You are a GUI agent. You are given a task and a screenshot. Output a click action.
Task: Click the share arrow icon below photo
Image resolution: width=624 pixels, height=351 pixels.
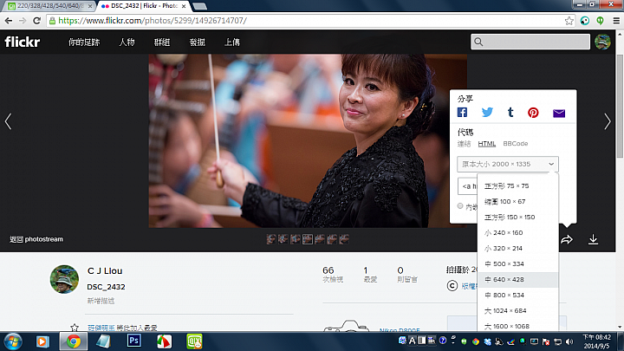567,239
